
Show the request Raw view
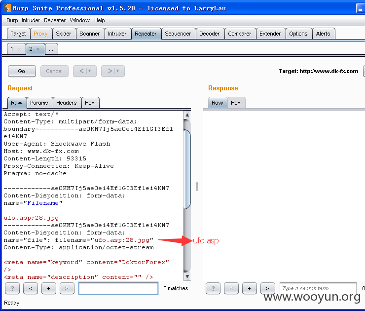(x=17, y=103)
